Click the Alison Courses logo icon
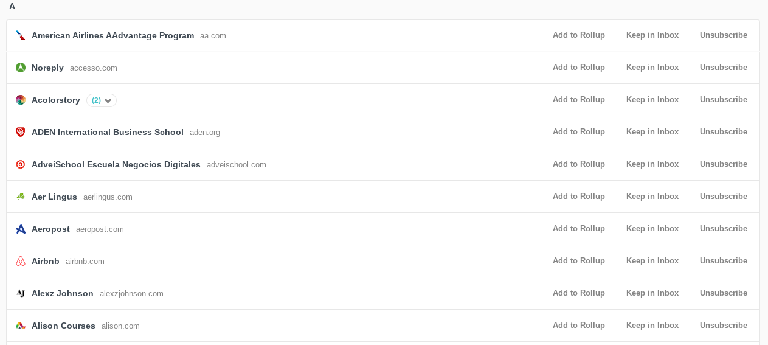The width and height of the screenshot is (768, 345). coord(21,326)
